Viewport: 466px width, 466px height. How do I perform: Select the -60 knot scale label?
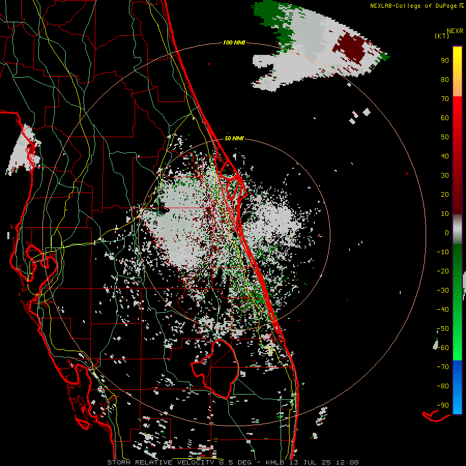click(x=443, y=348)
